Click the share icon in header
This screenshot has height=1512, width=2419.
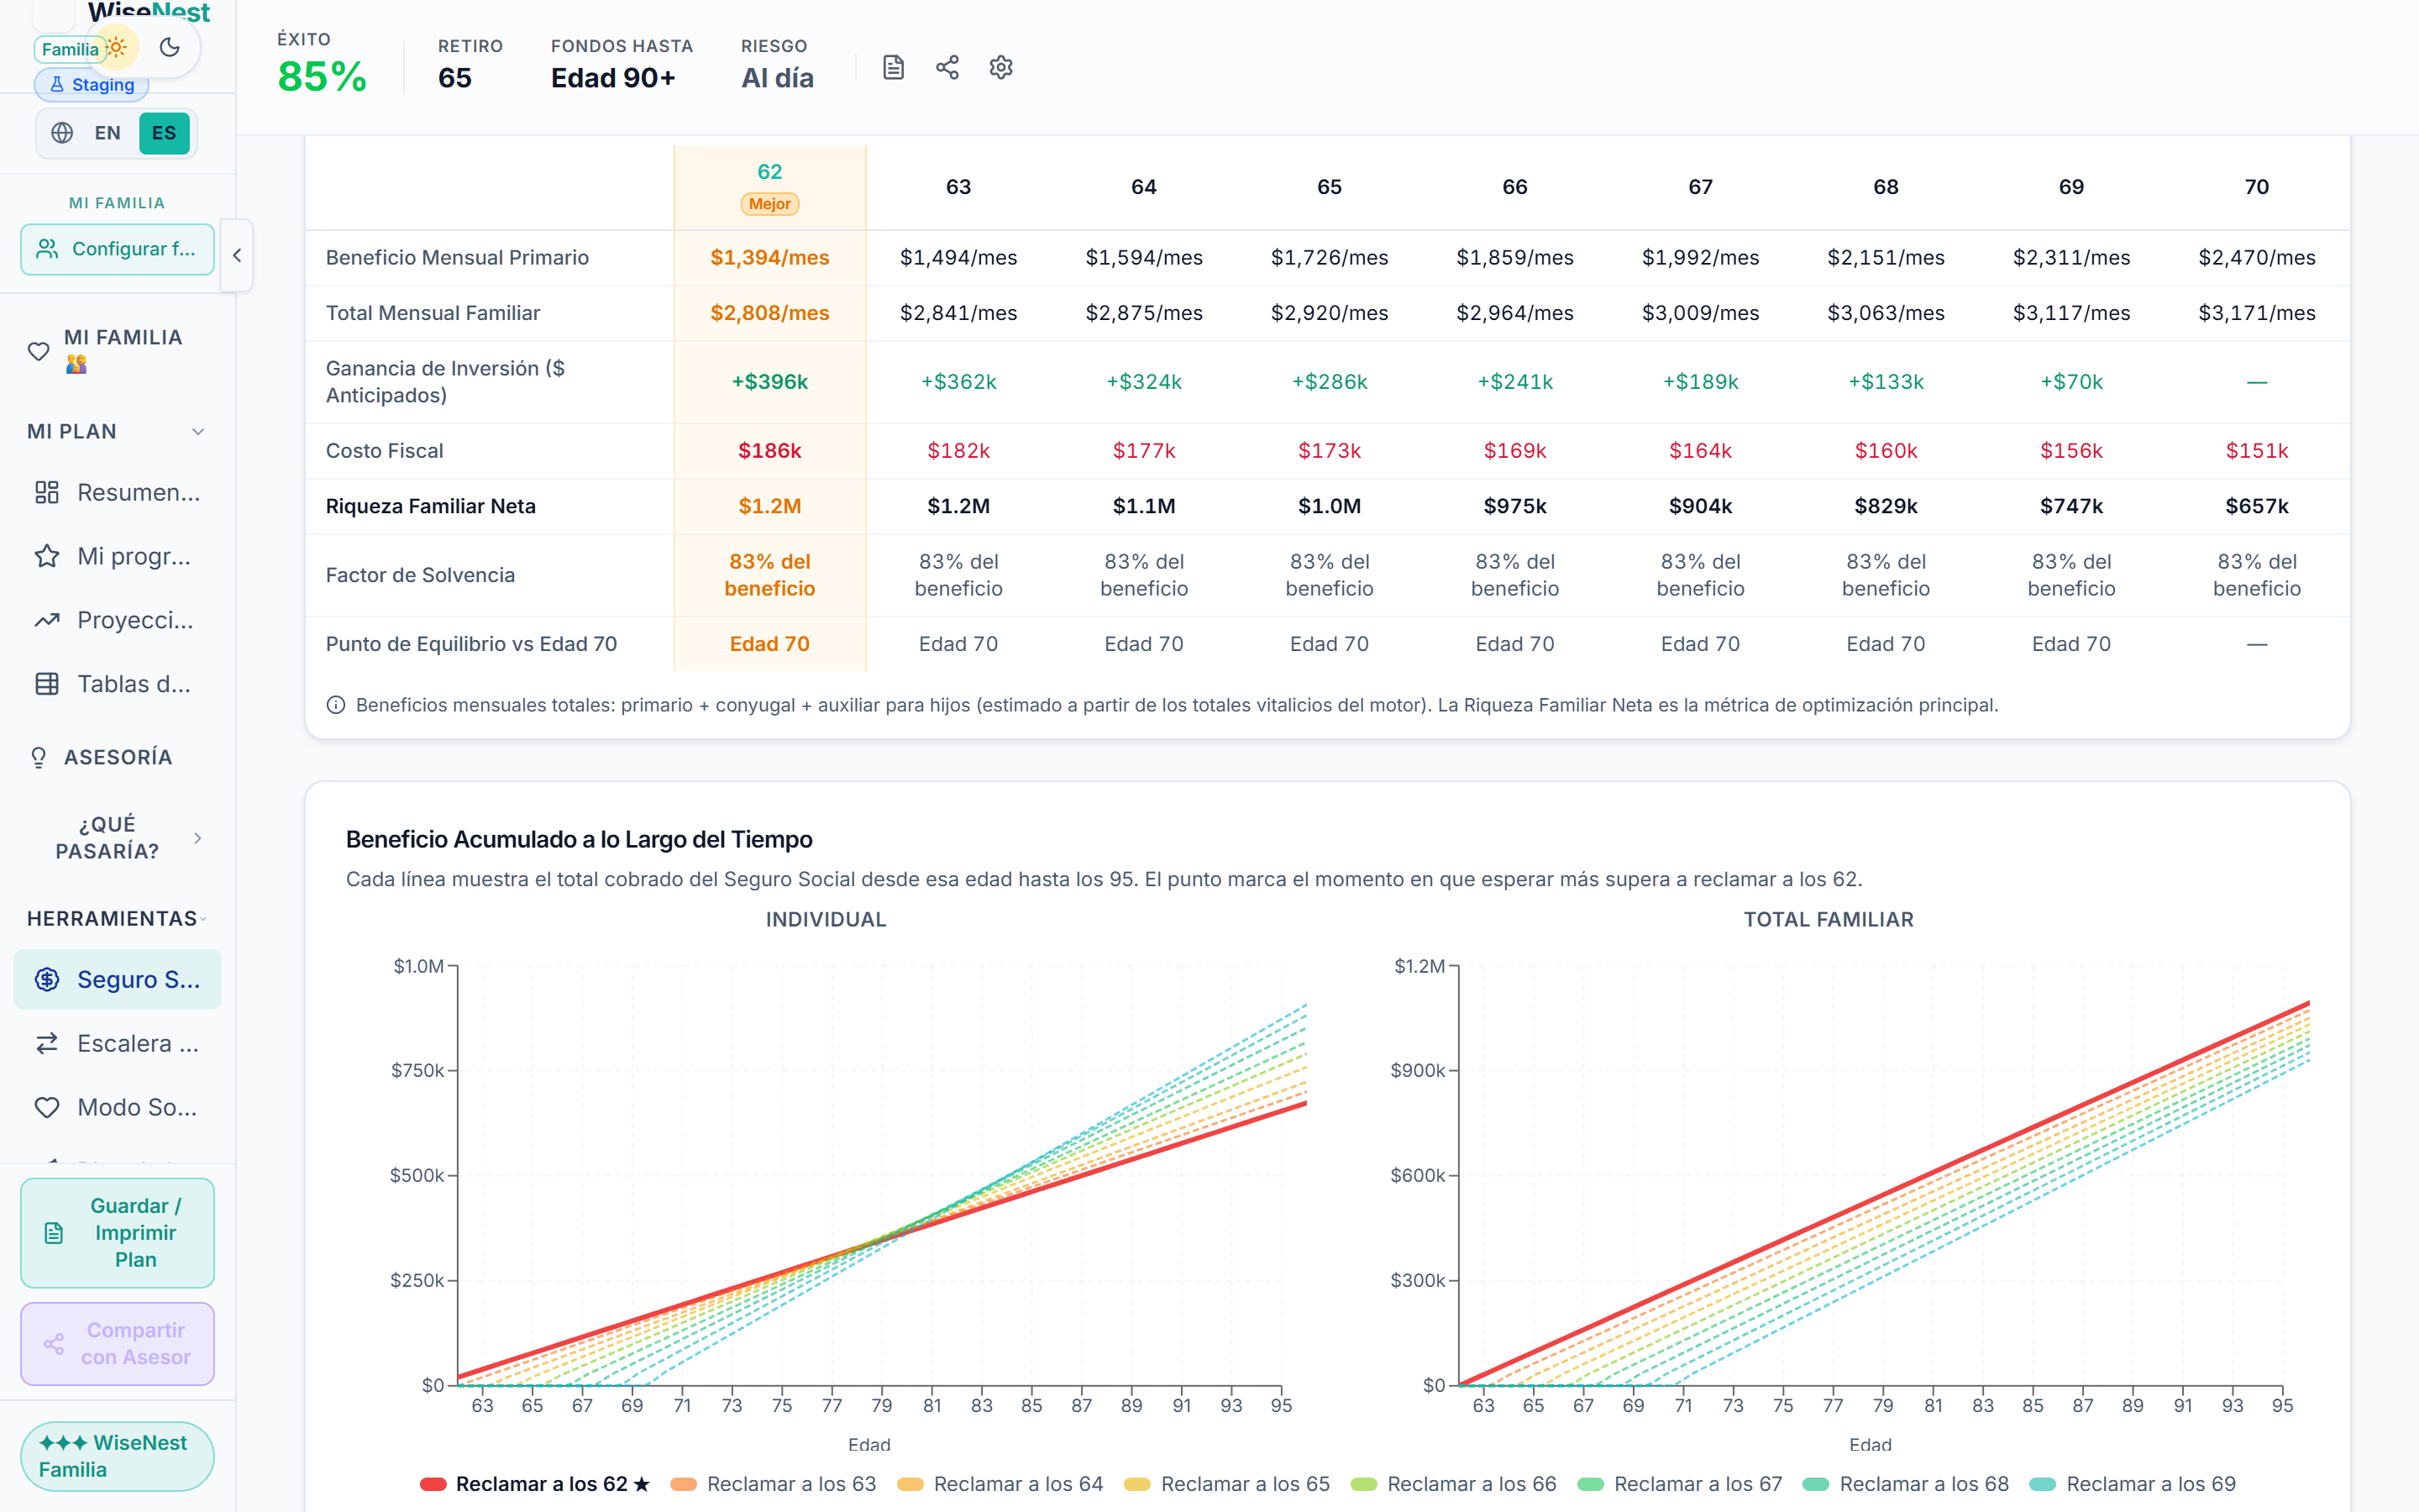click(x=947, y=68)
